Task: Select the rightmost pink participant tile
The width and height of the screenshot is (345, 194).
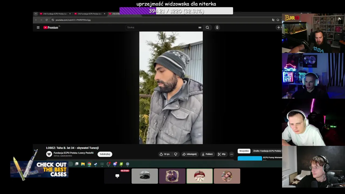Action: coord(227,176)
